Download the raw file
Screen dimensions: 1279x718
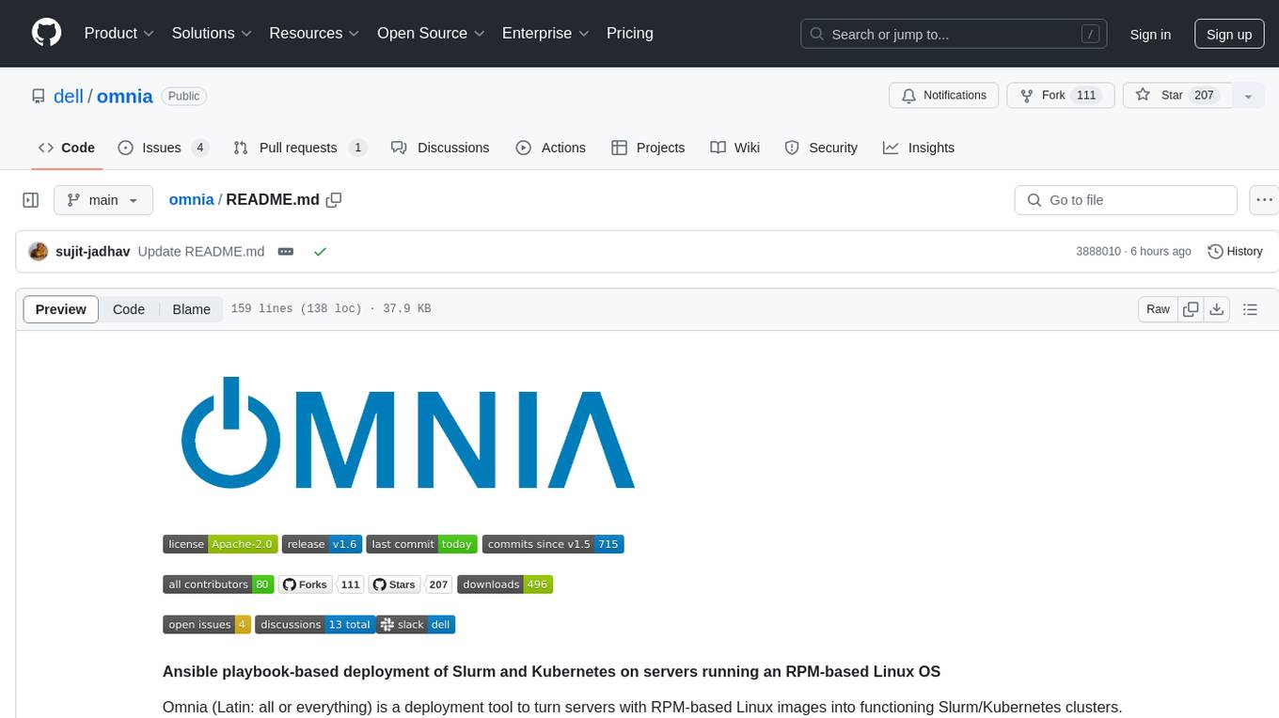pyautogui.click(x=1216, y=309)
